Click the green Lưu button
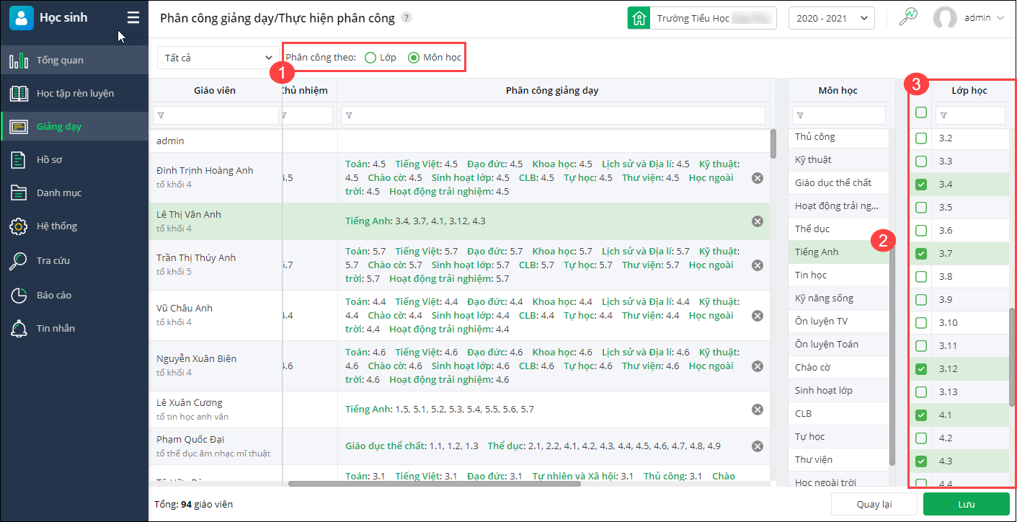The height and width of the screenshot is (522, 1017). click(966, 504)
